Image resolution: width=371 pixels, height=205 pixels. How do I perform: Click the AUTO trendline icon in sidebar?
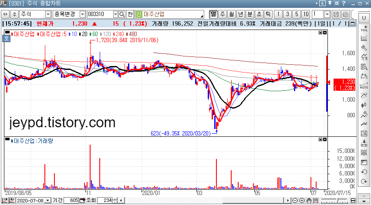coord(364,86)
